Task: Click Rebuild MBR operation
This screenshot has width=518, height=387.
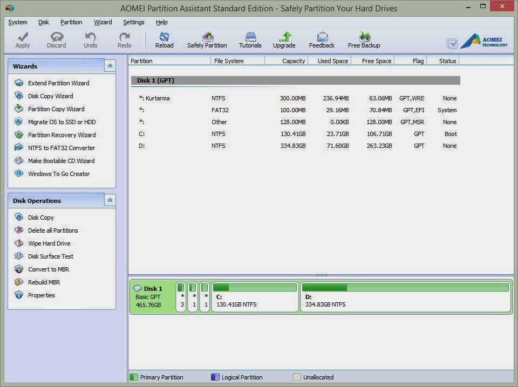Action: 44,282
